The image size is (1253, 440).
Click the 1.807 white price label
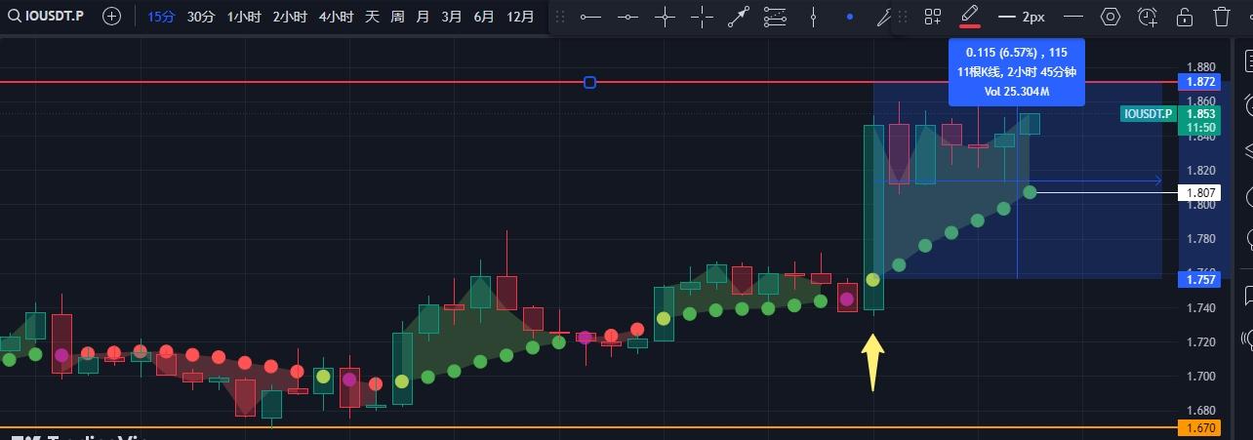tap(1197, 192)
